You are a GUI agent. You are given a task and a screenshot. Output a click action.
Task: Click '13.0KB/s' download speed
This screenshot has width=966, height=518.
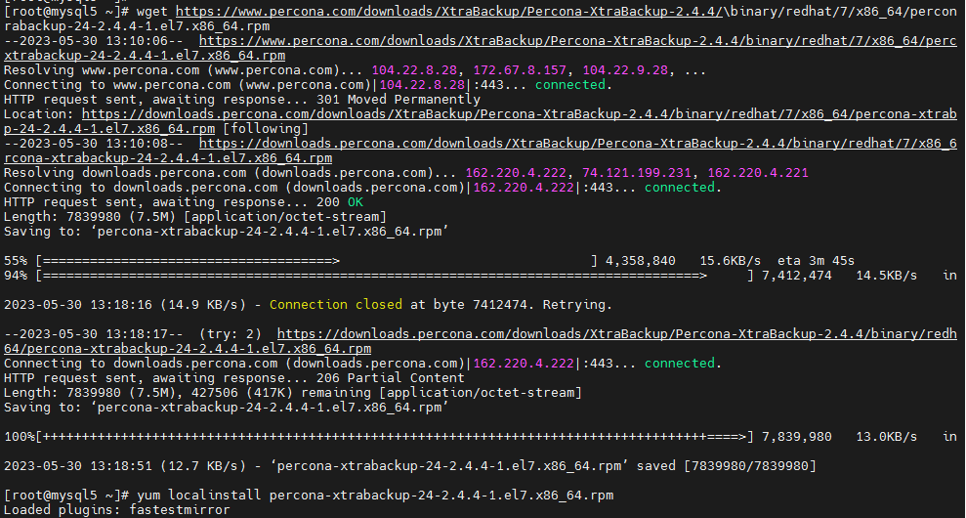(887, 437)
